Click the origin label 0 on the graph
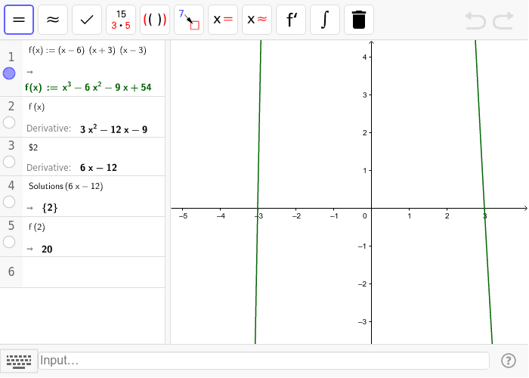 tap(365, 216)
